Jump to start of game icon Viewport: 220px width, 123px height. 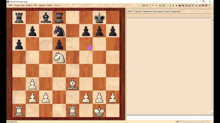(147, 5)
